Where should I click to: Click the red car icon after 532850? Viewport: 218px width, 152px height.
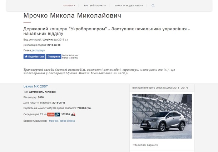(x=73, y=115)
